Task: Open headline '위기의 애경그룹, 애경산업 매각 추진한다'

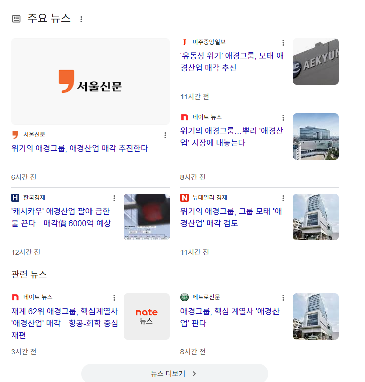Action: click(x=79, y=148)
